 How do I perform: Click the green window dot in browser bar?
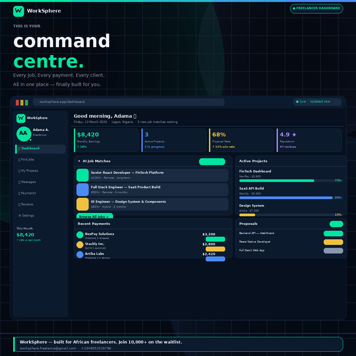pos(27,103)
